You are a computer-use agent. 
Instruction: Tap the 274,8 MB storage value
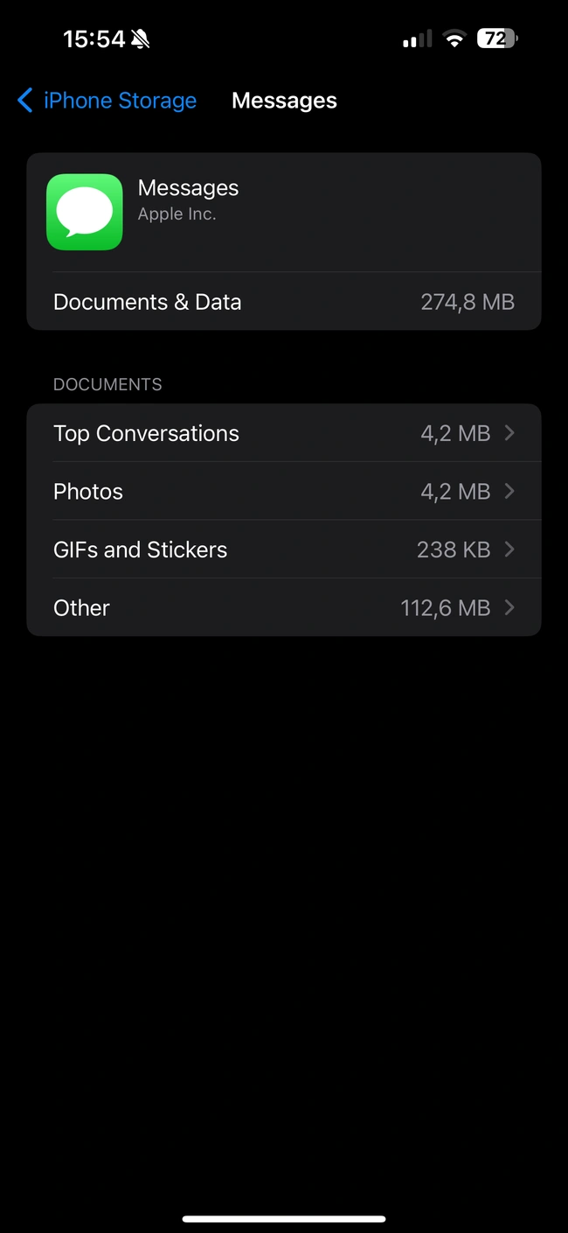pos(468,301)
